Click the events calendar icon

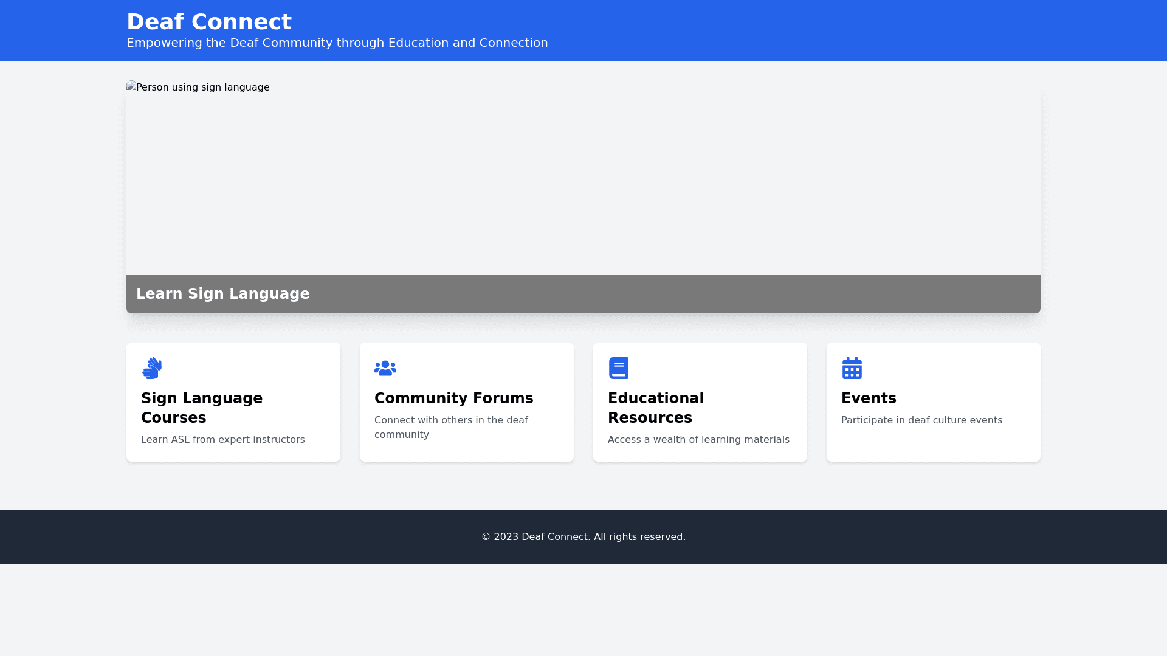(x=852, y=368)
